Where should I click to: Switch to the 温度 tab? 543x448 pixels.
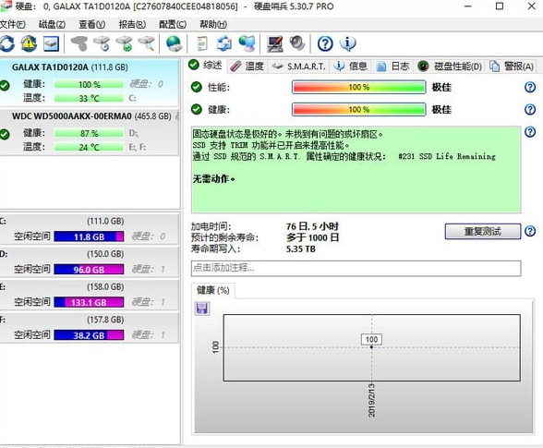click(247, 67)
